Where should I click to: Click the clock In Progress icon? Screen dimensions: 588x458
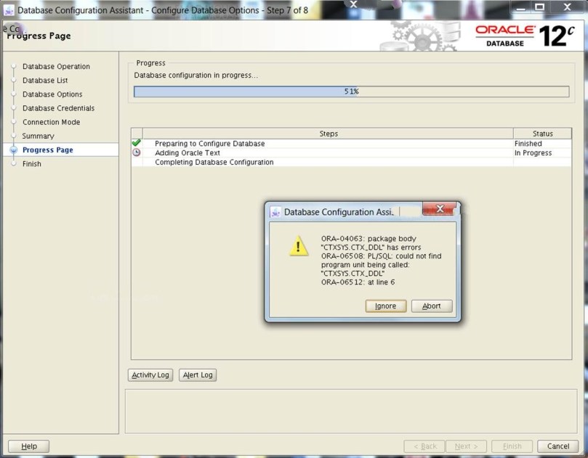[137, 152]
